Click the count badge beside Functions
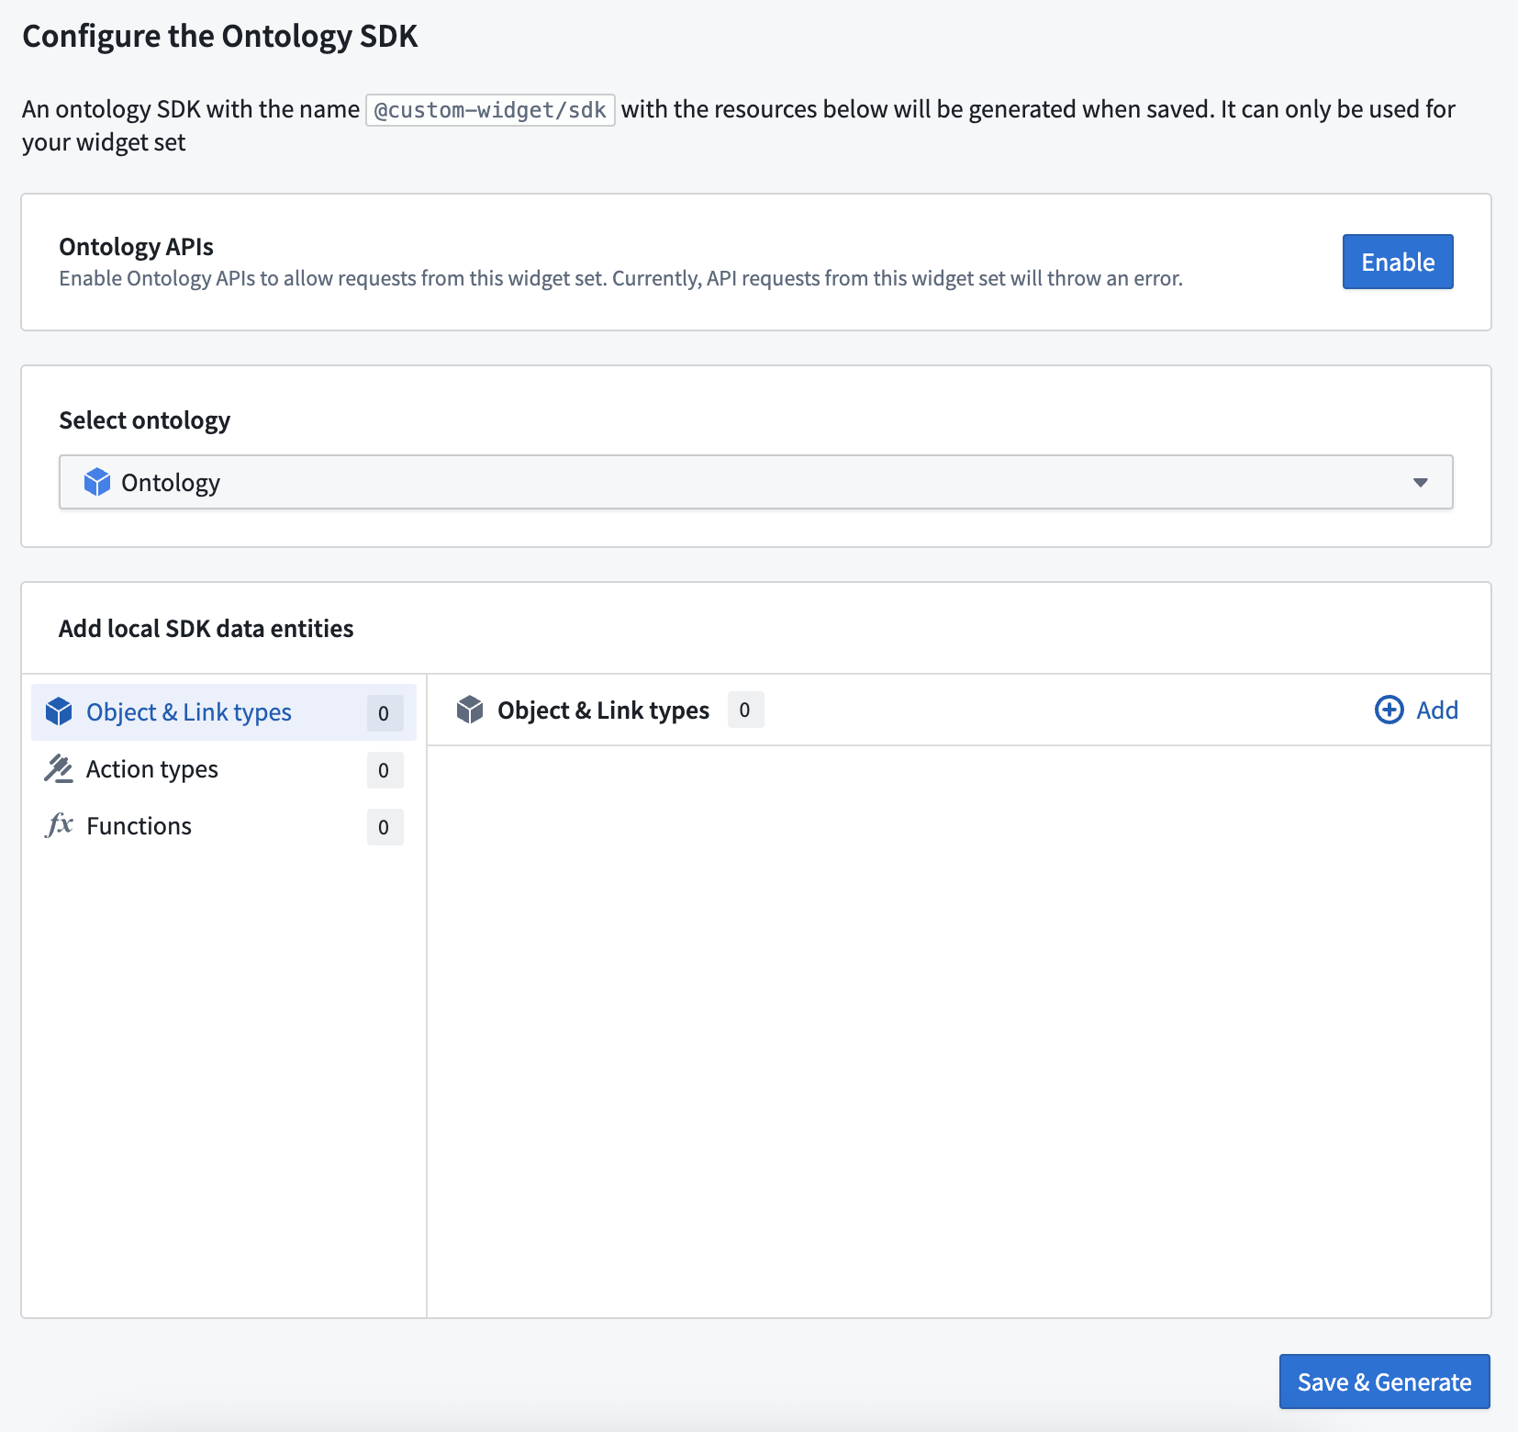 [384, 827]
